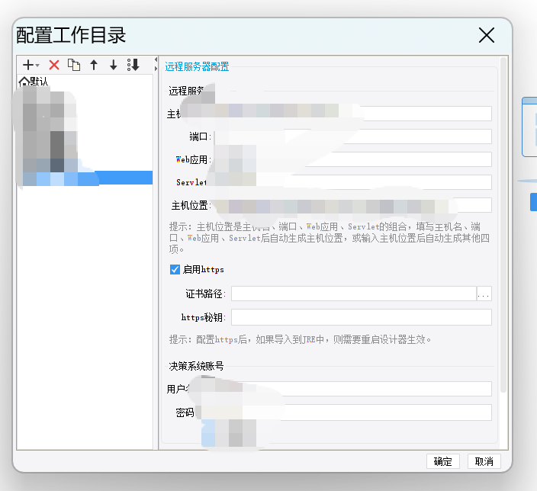Uncheck the 启用https checkbox

pos(175,269)
